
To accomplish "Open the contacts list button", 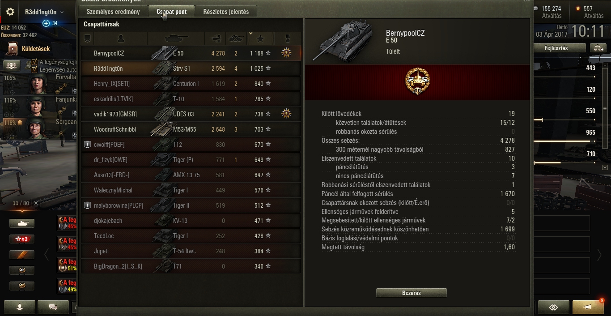I will tap(20, 307).
